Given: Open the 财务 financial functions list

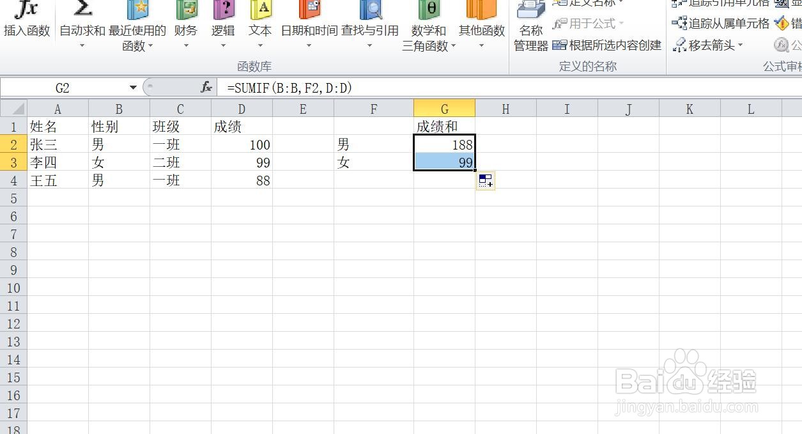Looking at the screenshot, I should click(186, 26).
